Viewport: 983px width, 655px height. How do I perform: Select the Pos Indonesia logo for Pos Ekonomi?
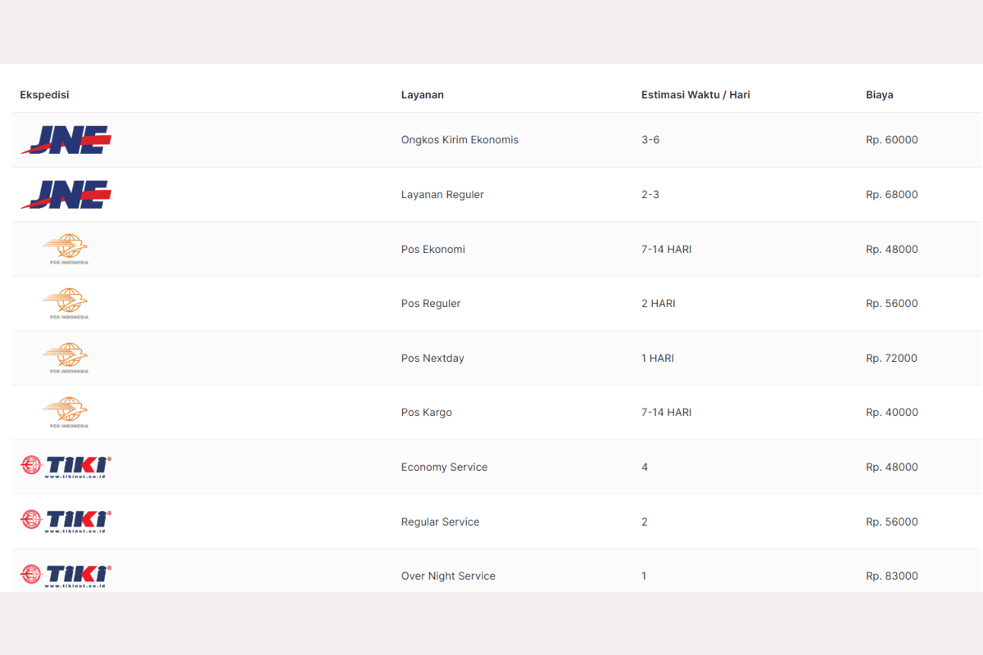(66, 249)
